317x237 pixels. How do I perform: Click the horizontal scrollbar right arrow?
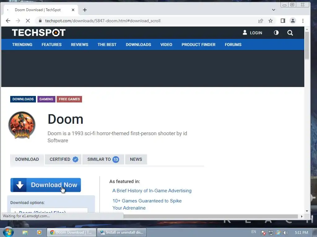[302, 216]
